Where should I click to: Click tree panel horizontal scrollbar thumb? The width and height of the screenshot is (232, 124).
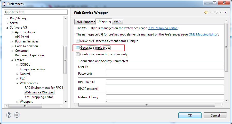[x=25, y=106]
